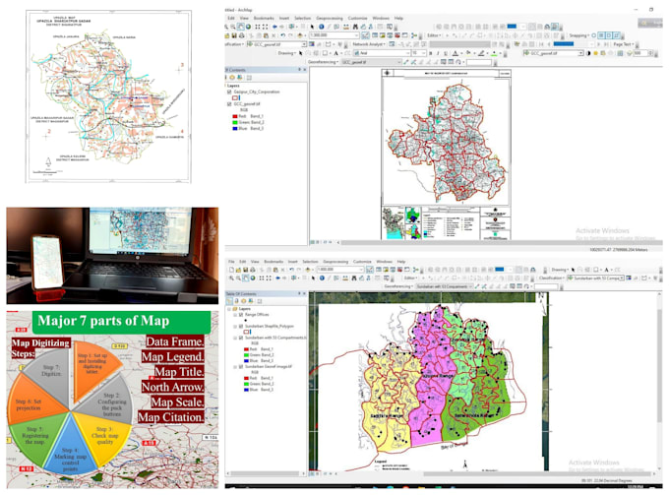Open Customize menu in upper ArcMap window
The width and height of the screenshot is (669, 495).
[357, 19]
